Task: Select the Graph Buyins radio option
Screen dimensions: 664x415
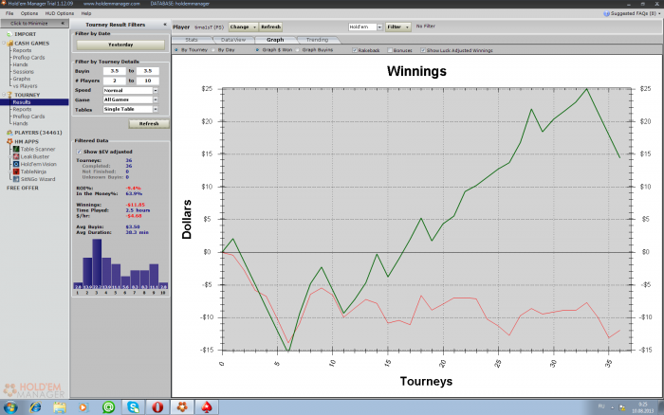Action: [x=297, y=50]
